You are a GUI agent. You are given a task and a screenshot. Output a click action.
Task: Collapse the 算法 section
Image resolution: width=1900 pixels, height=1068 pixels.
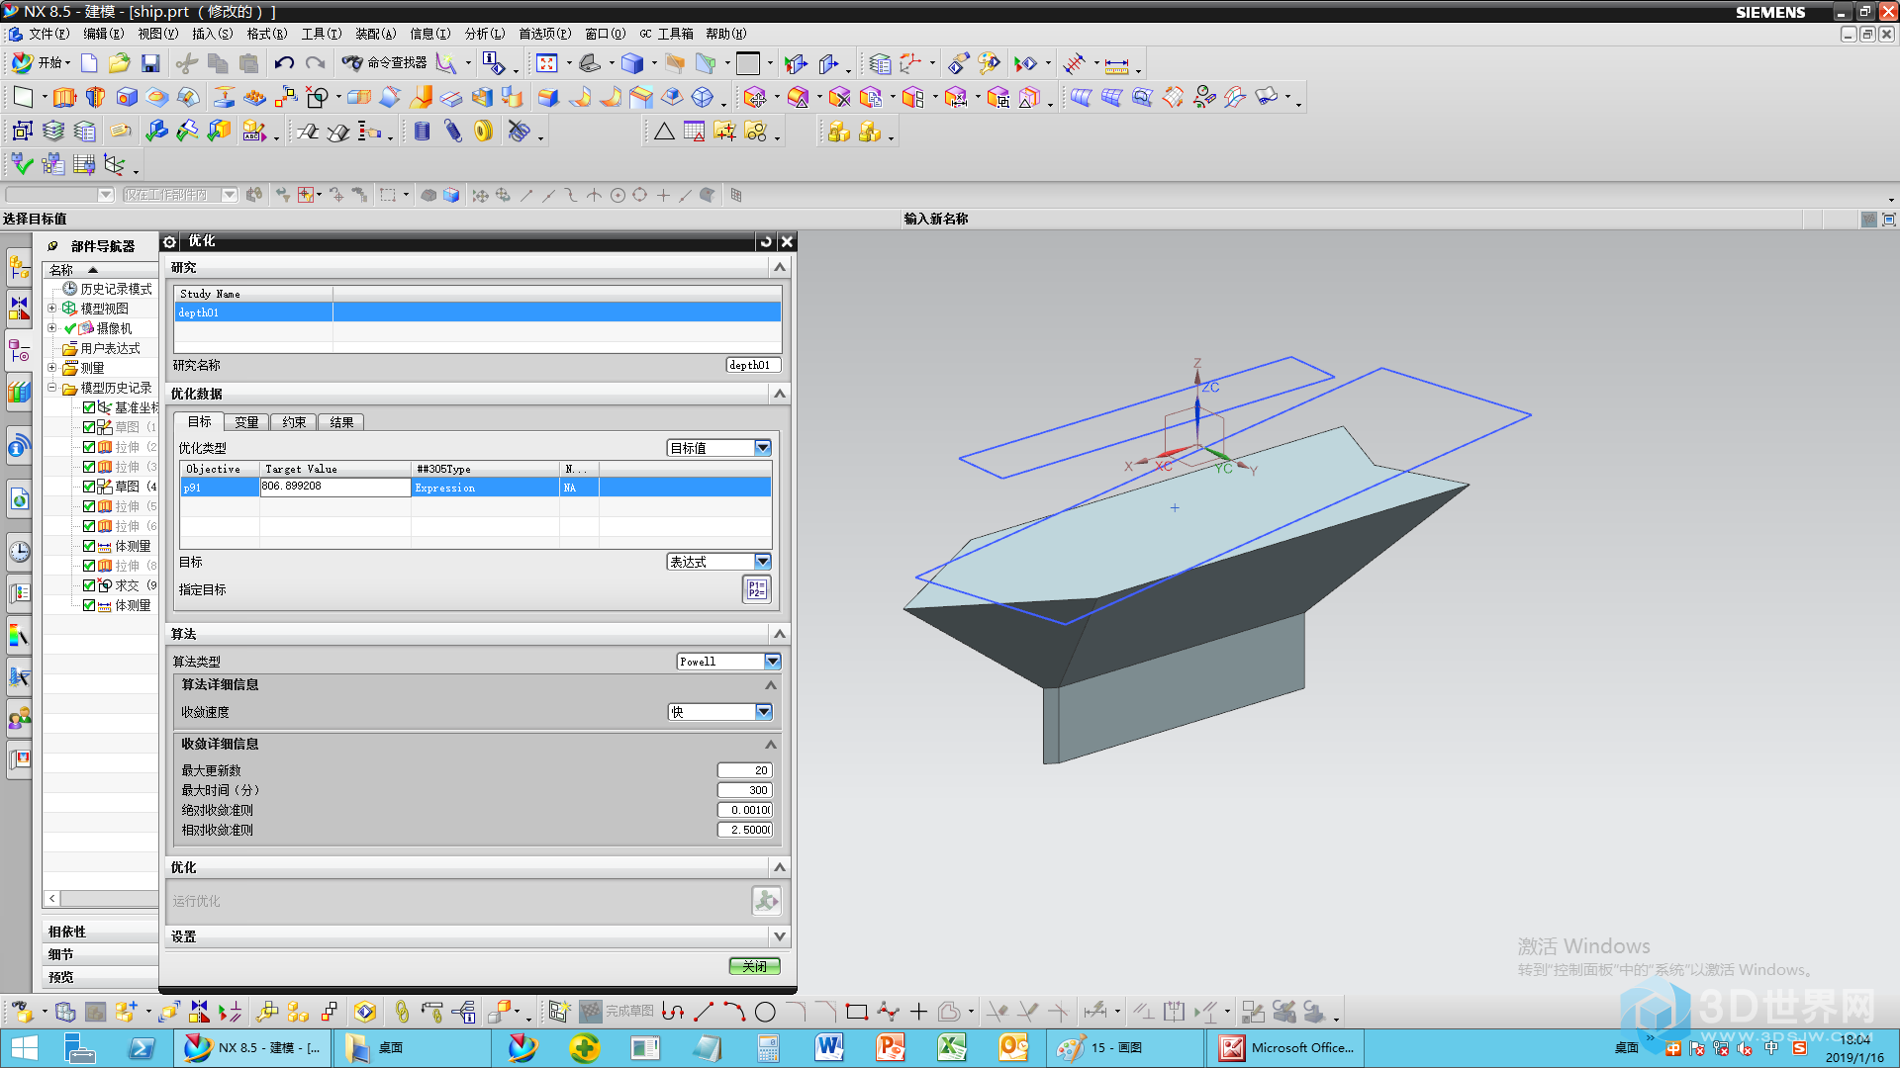click(x=780, y=634)
